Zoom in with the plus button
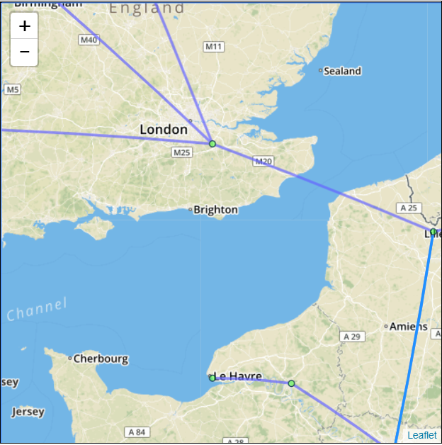Viewport: 442px width, 445px height. 24,26
